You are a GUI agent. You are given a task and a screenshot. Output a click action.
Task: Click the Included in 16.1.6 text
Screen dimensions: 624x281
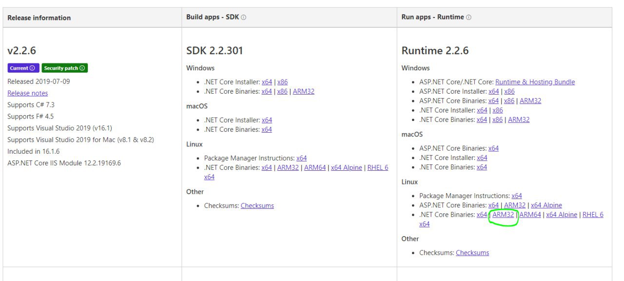coord(33,151)
